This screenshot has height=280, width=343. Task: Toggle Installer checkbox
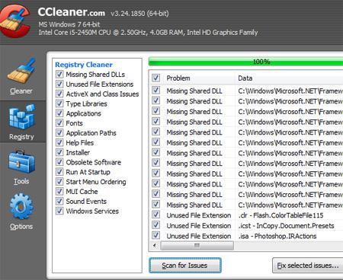click(x=59, y=152)
